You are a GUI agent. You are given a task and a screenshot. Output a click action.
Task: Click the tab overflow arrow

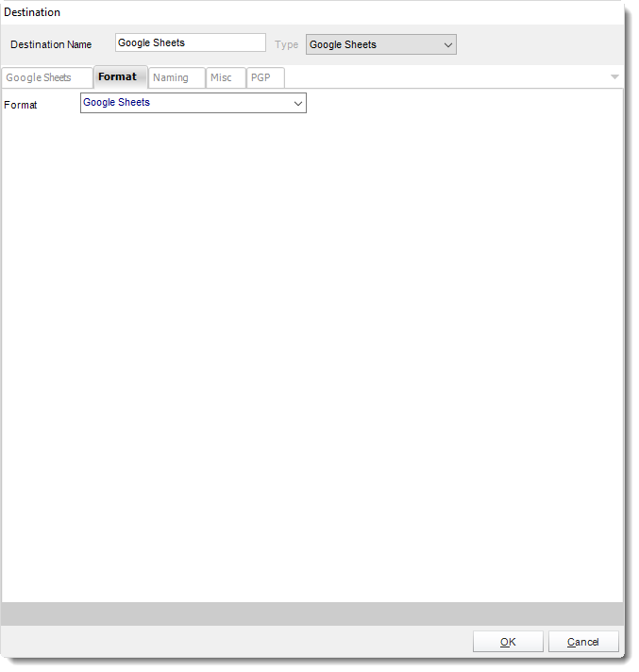[614, 77]
